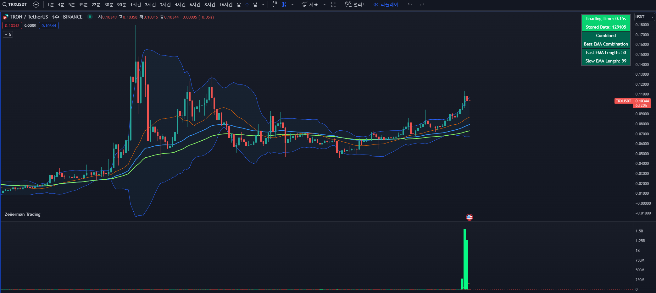The height and width of the screenshot is (293, 656).
Task: Click the 1.5B volume scale label
Action: (639, 231)
